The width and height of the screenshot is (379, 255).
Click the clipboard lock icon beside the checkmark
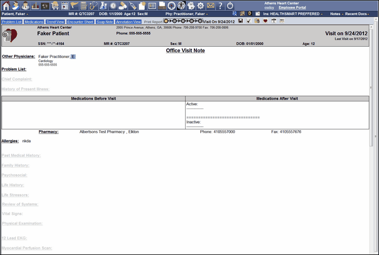pyautogui.click(x=257, y=21)
